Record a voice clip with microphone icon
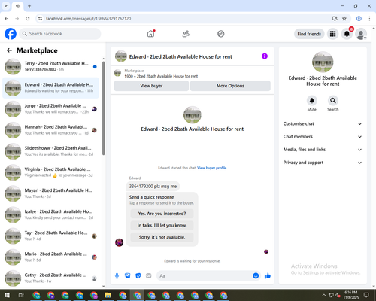The height and width of the screenshot is (301, 376). tap(117, 276)
